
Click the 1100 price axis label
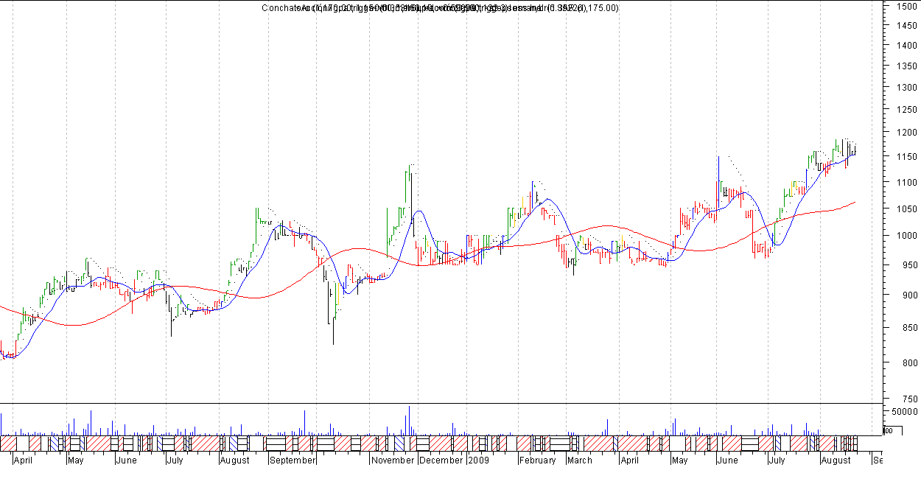906,182
